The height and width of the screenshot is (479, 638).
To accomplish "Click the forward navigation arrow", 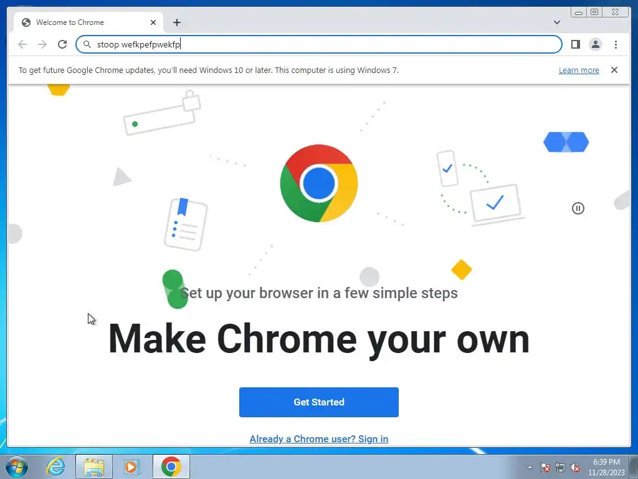I will click(42, 44).
